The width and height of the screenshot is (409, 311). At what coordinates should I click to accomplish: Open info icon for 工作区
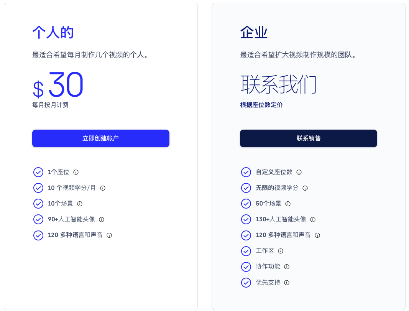[x=281, y=251]
